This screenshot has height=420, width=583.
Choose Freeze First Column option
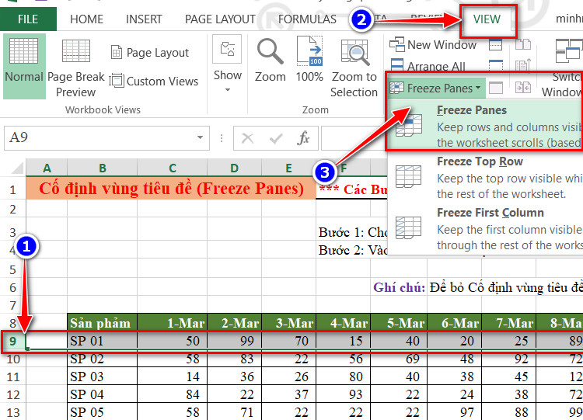[485, 228]
